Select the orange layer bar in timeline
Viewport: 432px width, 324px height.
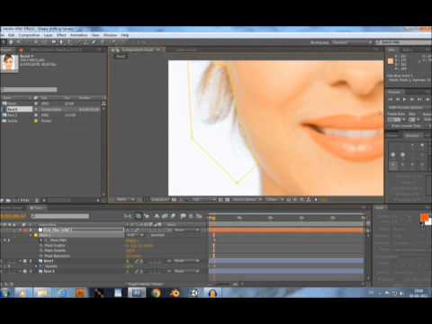point(287,230)
